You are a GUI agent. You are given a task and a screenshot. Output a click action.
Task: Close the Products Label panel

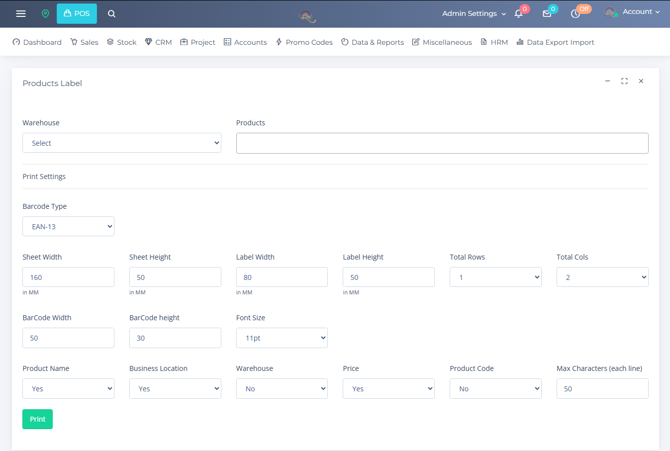(641, 81)
